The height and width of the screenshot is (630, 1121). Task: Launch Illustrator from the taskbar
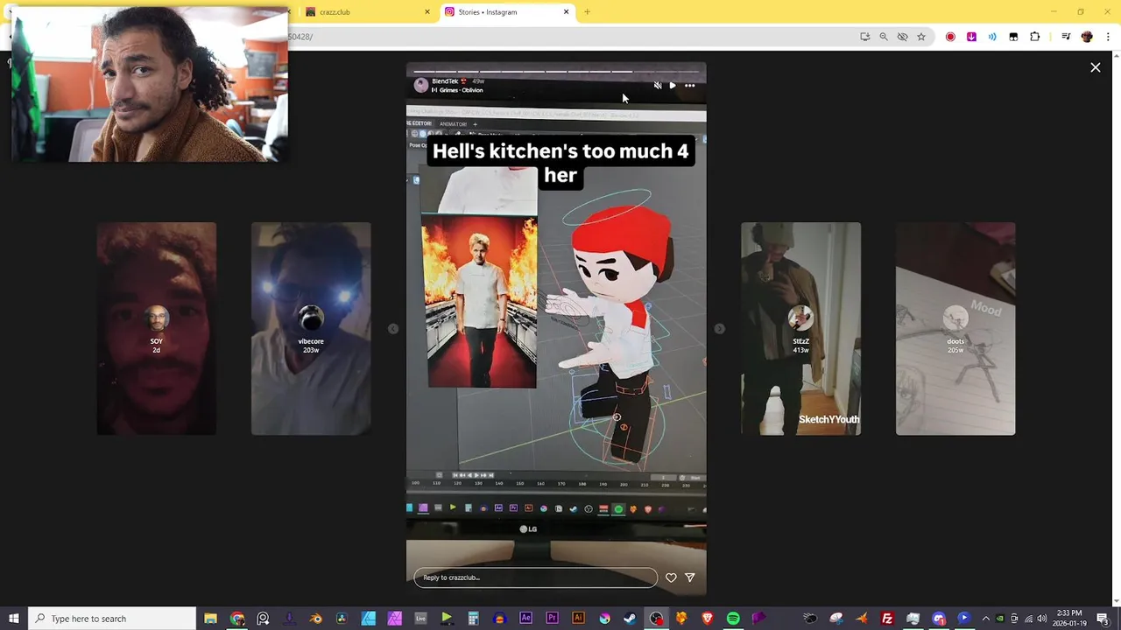578,619
